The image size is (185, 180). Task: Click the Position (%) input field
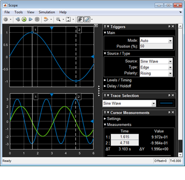tap(156, 46)
